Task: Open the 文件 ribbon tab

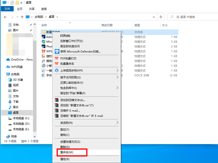Action: click(x=7, y=9)
